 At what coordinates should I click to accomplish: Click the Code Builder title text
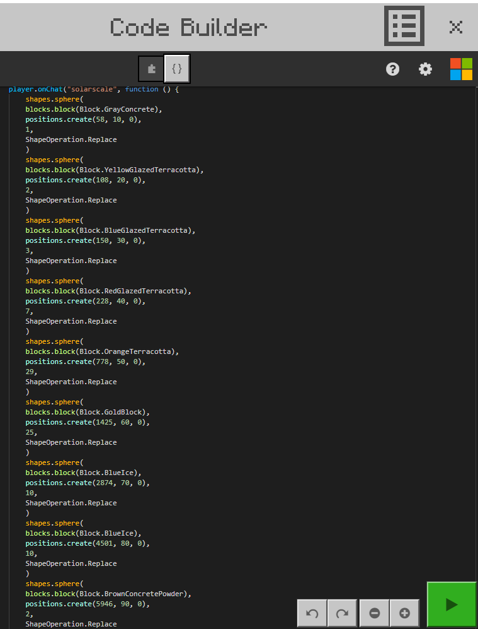click(x=188, y=27)
